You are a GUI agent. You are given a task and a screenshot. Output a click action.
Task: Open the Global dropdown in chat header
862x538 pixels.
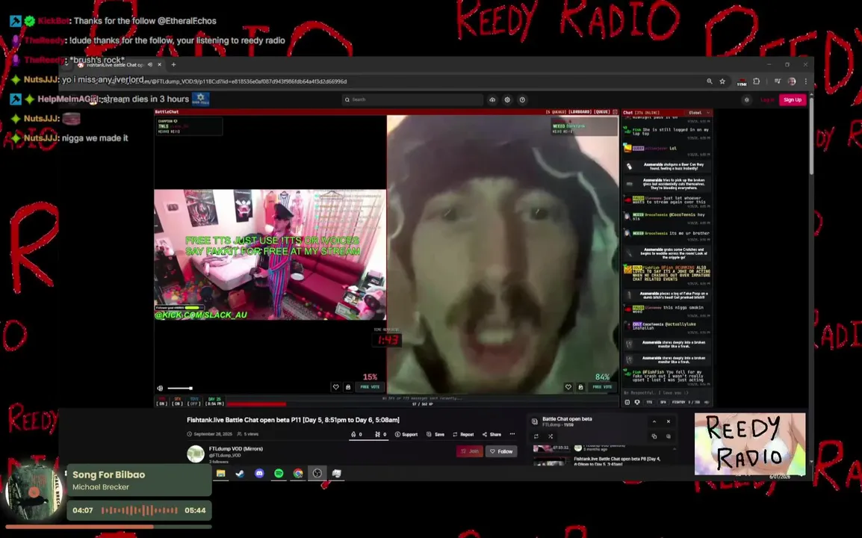tap(698, 112)
